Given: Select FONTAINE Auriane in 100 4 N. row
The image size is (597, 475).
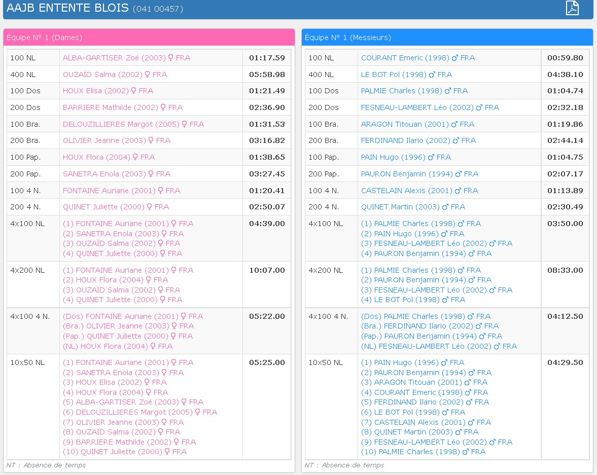Looking at the screenshot, I should [121, 191].
